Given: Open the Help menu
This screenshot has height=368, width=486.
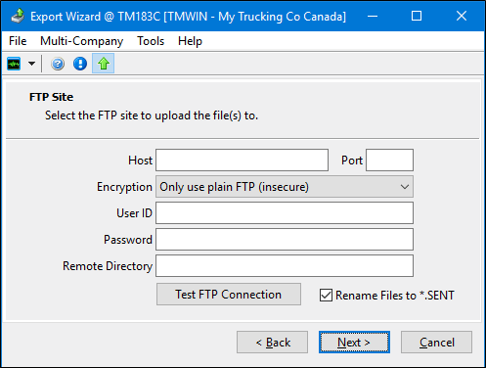Looking at the screenshot, I should click(x=190, y=41).
